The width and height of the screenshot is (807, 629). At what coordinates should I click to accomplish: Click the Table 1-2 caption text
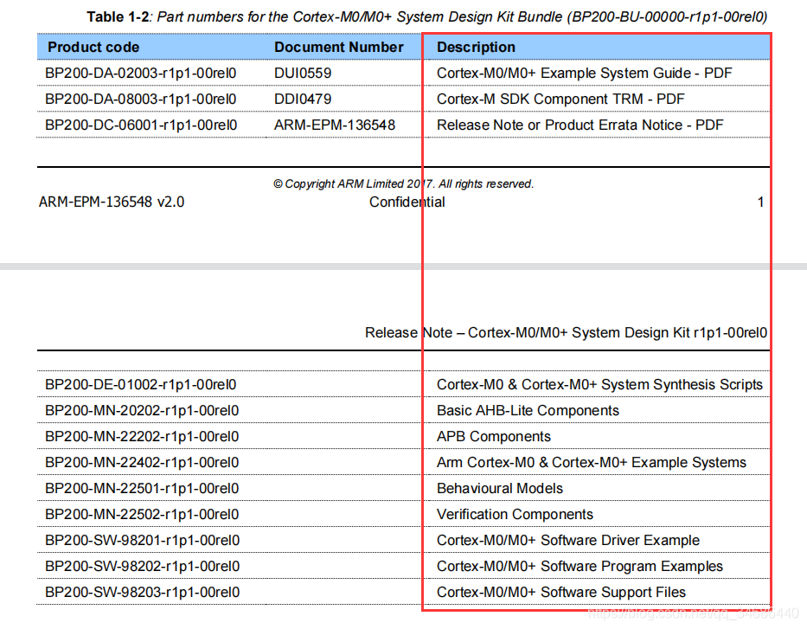pyautogui.click(x=426, y=17)
